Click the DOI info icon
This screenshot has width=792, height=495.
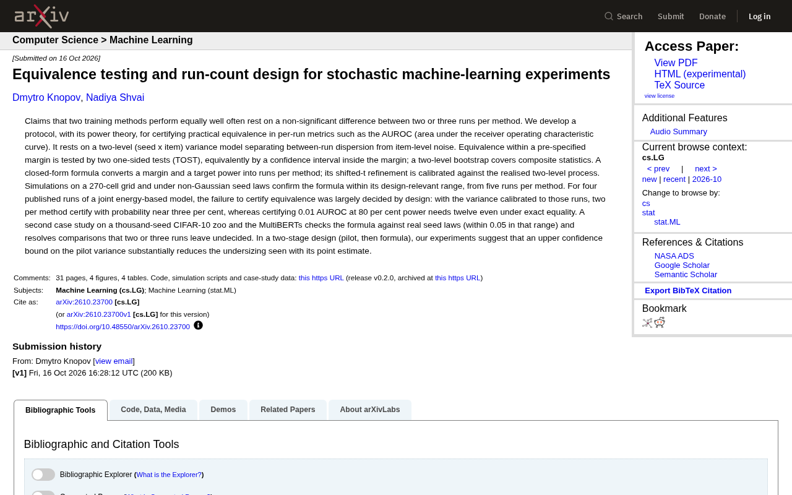pos(198,325)
